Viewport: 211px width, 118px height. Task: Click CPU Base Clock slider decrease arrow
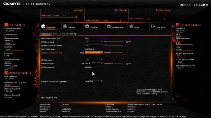(105, 42)
